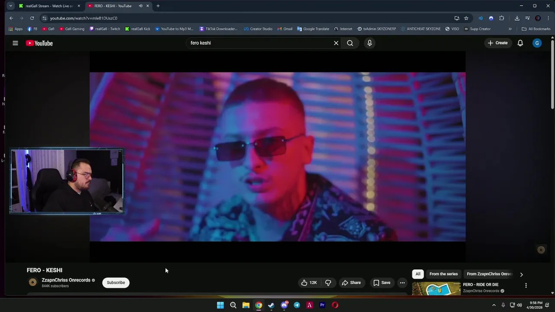This screenshot has width=555, height=312.
Task: Open Steam from the taskbar
Action: (271, 305)
